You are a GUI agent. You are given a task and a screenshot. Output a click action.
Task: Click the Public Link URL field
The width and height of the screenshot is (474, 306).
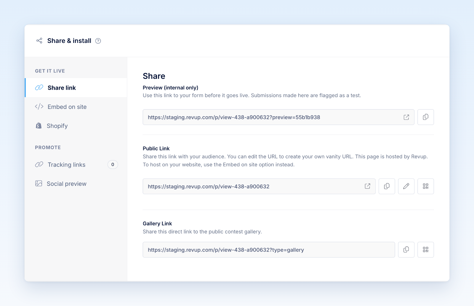tap(259, 186)
